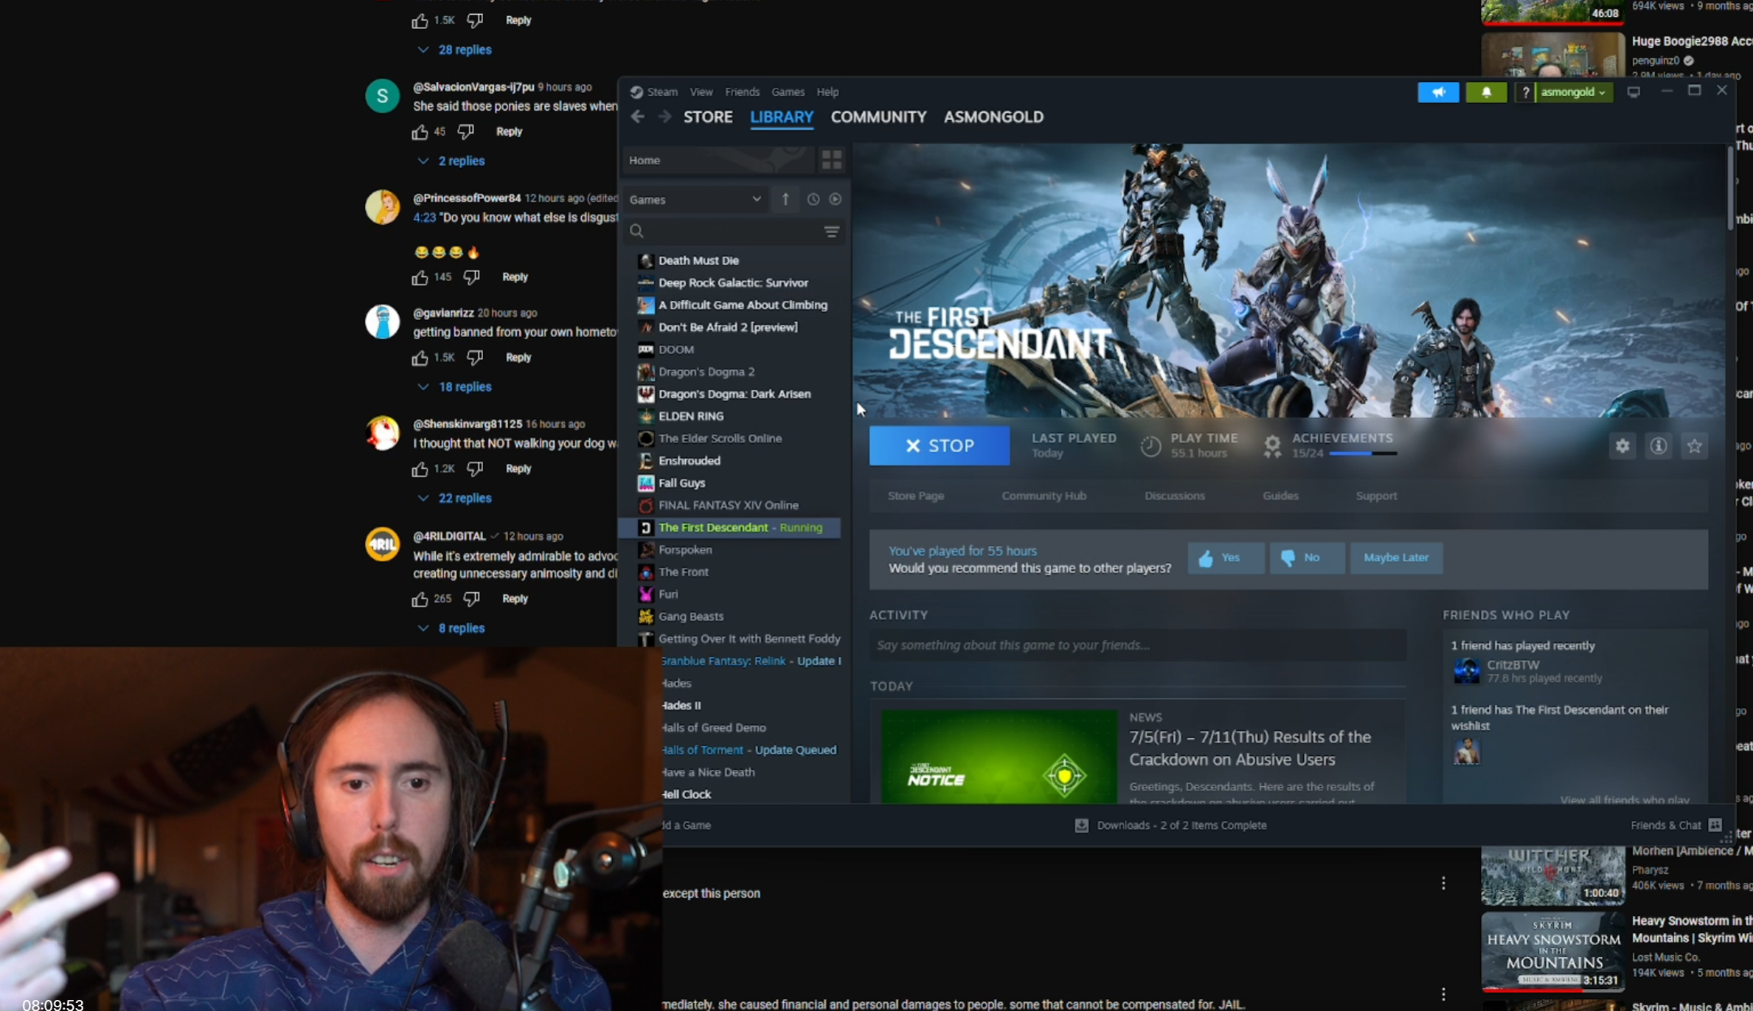Open the Help menu
Viewport: 1753px width, 1011px height.
(827, 92)
